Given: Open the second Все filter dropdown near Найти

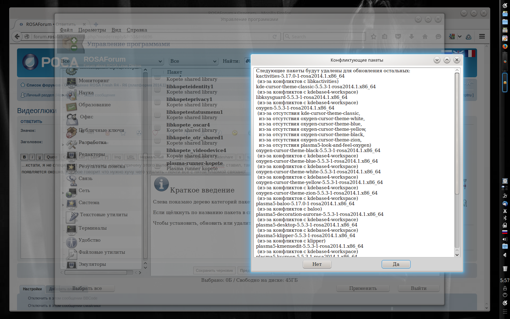Looking at the screenshot, I should 193,61.
